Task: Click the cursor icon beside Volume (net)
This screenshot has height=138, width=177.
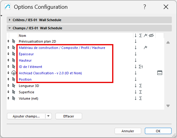Action: point(14,98)
